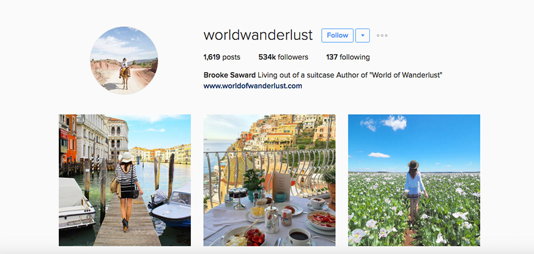
Task: Follow the worldwanderlust account
Action: point(337,35)
